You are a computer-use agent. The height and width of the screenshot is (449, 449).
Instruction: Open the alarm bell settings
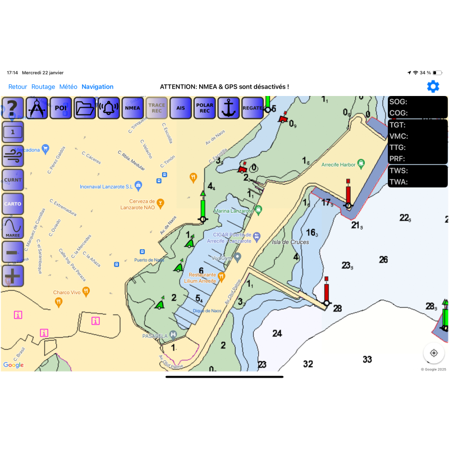[x=109, y=108]
